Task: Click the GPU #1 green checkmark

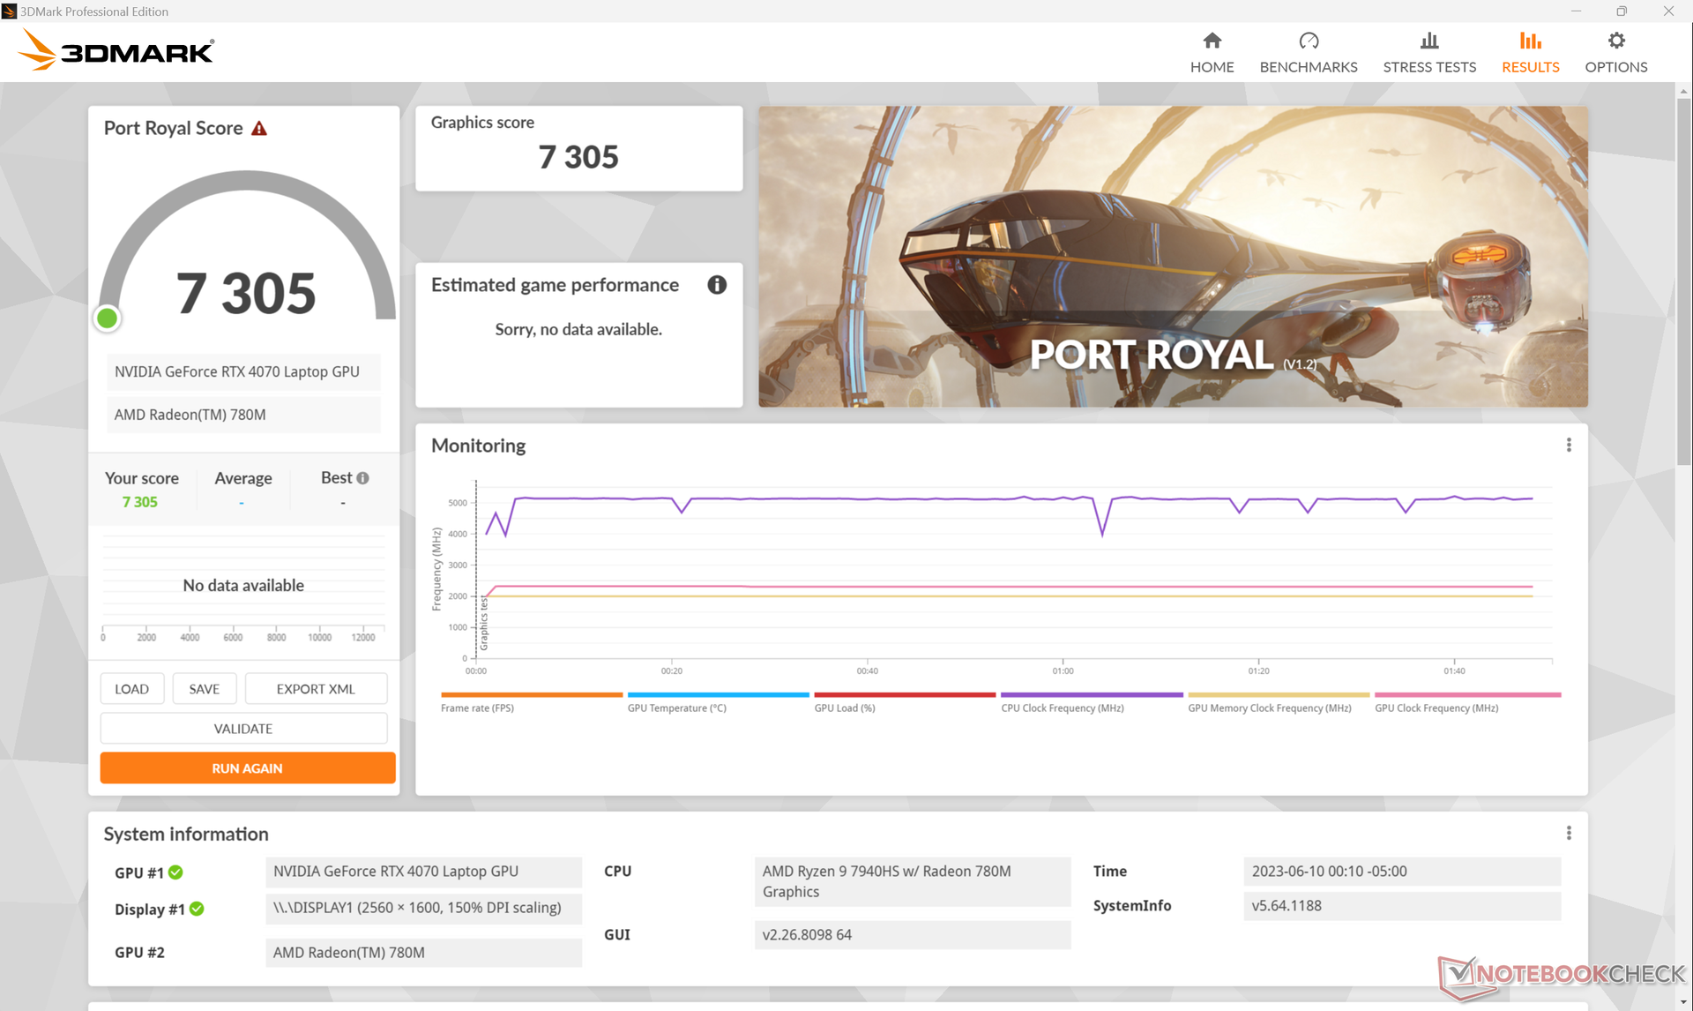Action: pyautogui.click(x=176, y=872)
